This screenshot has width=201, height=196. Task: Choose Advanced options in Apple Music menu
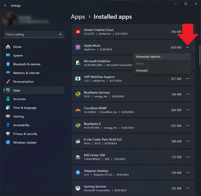pyautogui.click(x=162, y=57)
